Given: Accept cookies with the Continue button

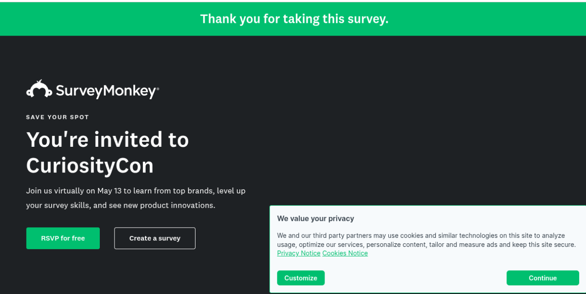Looking at the screenshot, I should point(543,278).
